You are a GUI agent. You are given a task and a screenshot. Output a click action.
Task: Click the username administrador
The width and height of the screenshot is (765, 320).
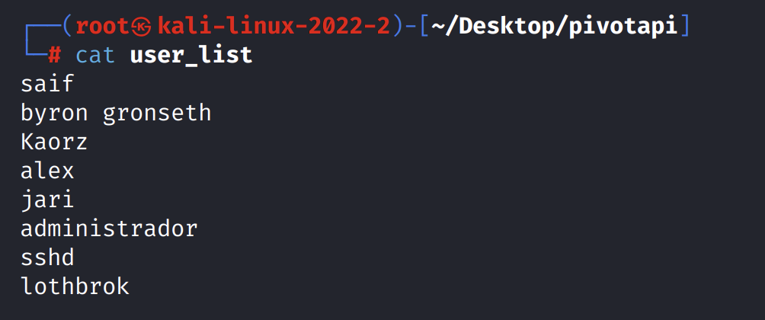click(x=109, y=229)
